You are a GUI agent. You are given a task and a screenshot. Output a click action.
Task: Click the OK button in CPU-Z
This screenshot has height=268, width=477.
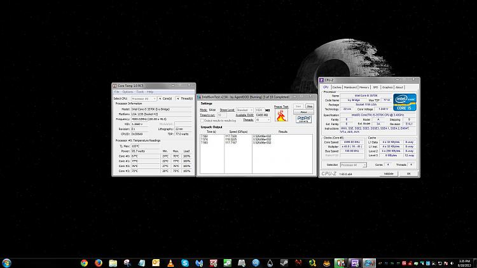point(408,174)
